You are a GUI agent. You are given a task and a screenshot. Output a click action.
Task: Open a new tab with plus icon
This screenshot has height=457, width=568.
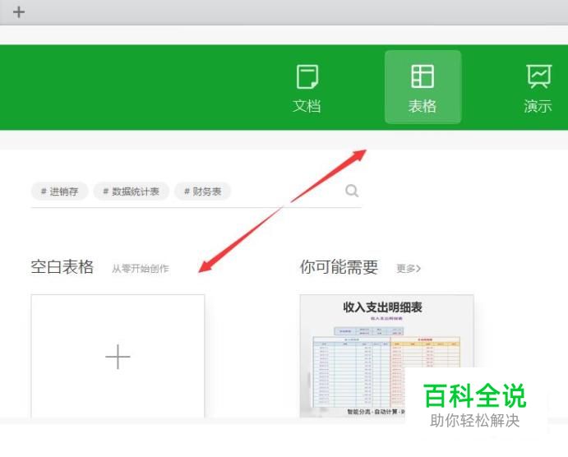pyautogui.click(x=19, y=12)
